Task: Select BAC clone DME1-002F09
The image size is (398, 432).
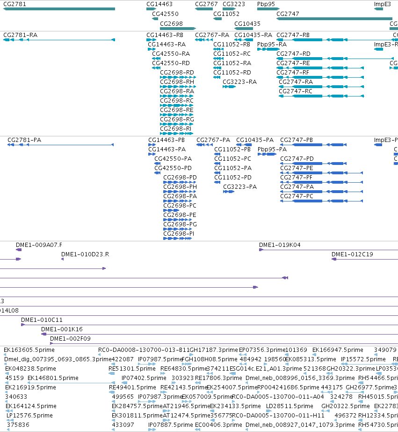Action: coord(71,339)
